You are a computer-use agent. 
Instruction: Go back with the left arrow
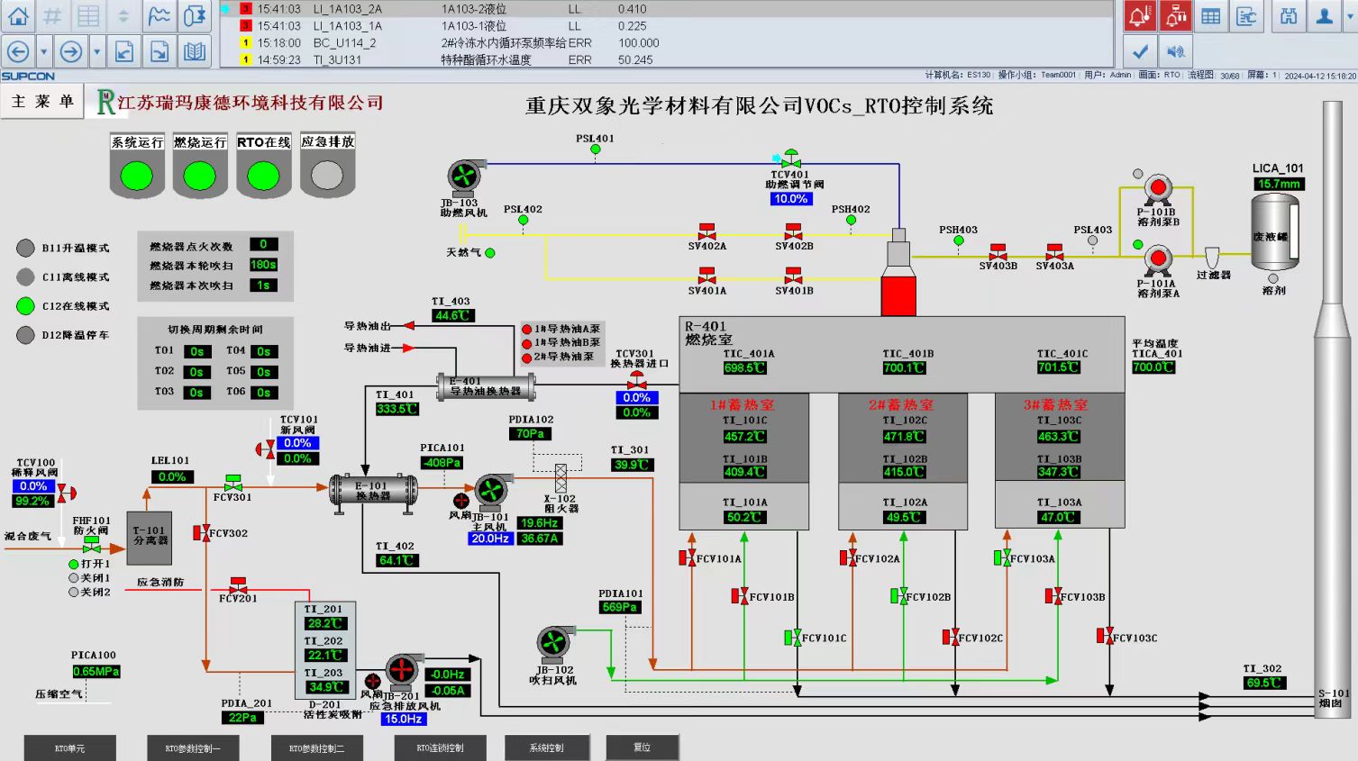(18, 51)
